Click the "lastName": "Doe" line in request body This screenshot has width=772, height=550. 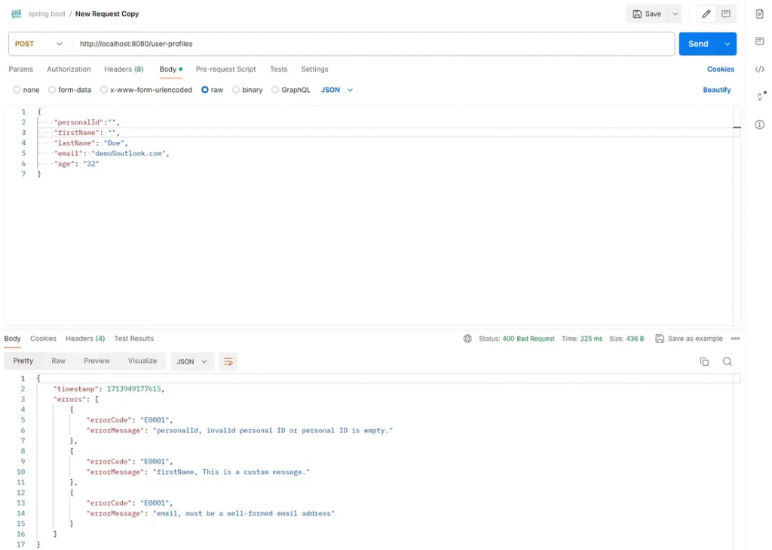tap(91, 143)
